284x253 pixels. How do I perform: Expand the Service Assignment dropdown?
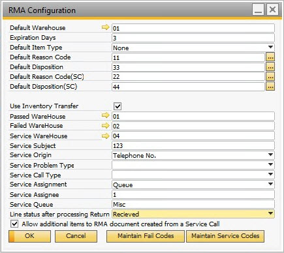click(270, 184)
